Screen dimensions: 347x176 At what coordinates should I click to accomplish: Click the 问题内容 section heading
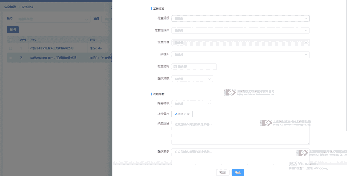point(159,94)
